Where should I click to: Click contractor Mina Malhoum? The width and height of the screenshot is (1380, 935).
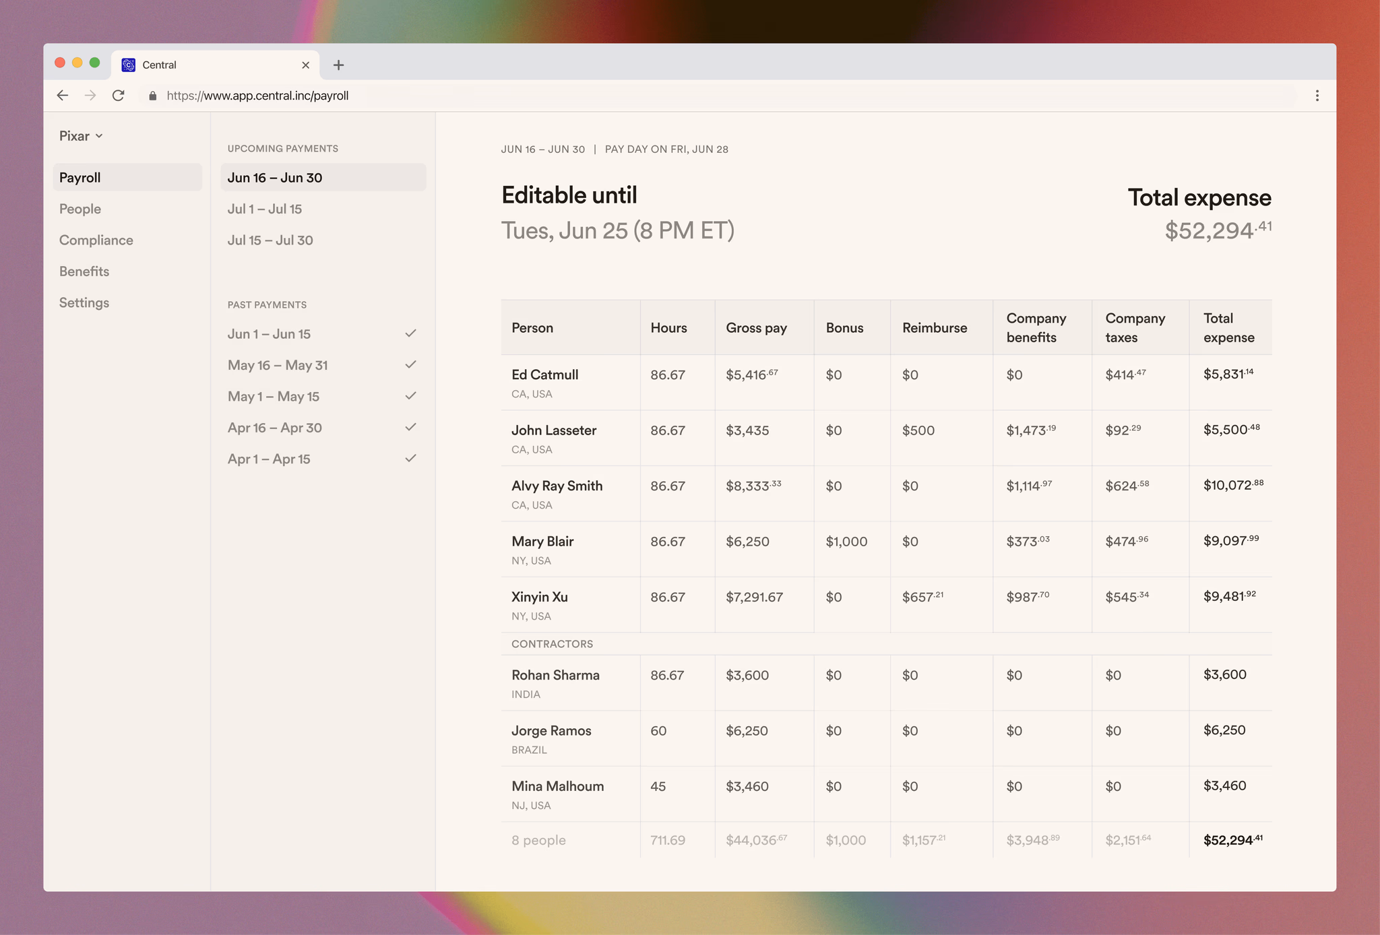tap(557, 786)
